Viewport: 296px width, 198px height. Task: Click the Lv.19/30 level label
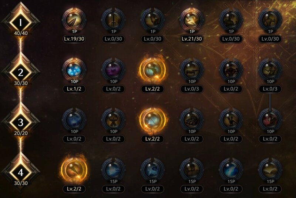click(74, 39)
